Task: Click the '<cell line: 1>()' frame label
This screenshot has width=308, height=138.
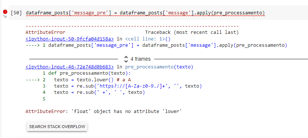Action: [x=148, y=39]
